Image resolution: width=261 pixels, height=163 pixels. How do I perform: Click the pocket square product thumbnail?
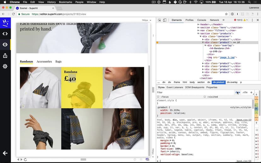40,87
